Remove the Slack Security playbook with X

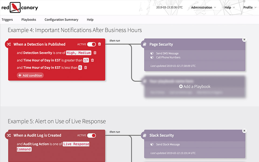tap(244, 131)
